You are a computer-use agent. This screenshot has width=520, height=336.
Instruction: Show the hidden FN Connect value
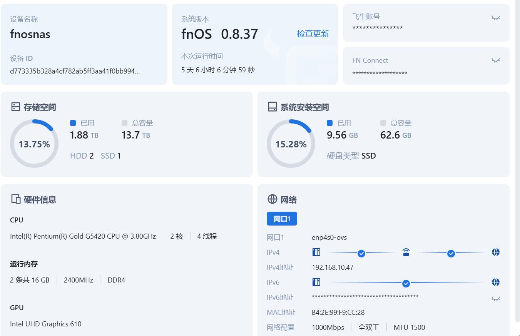coord(495,60)
